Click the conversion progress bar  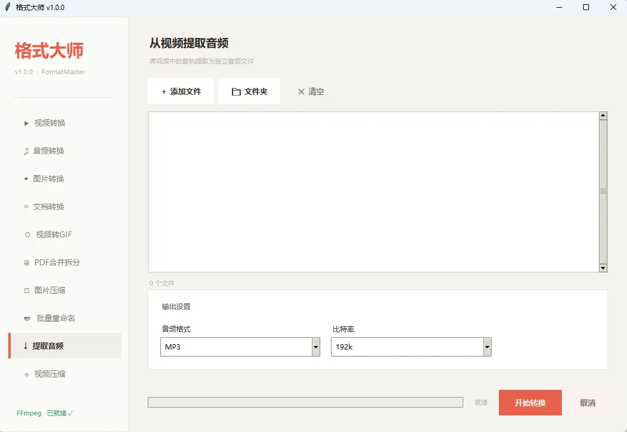pos(305,402)
